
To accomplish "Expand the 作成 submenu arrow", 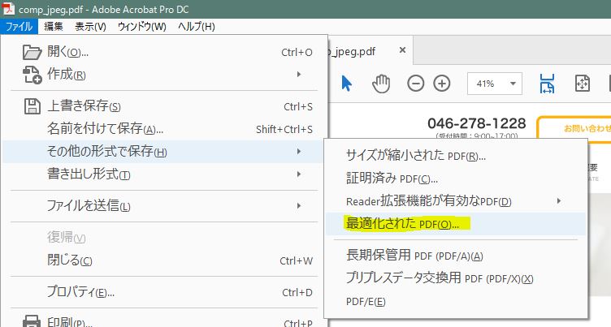I will click(299, 75).
